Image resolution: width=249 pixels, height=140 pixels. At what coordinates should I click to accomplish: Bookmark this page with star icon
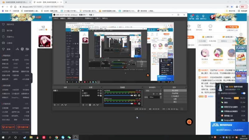(232, 7)
